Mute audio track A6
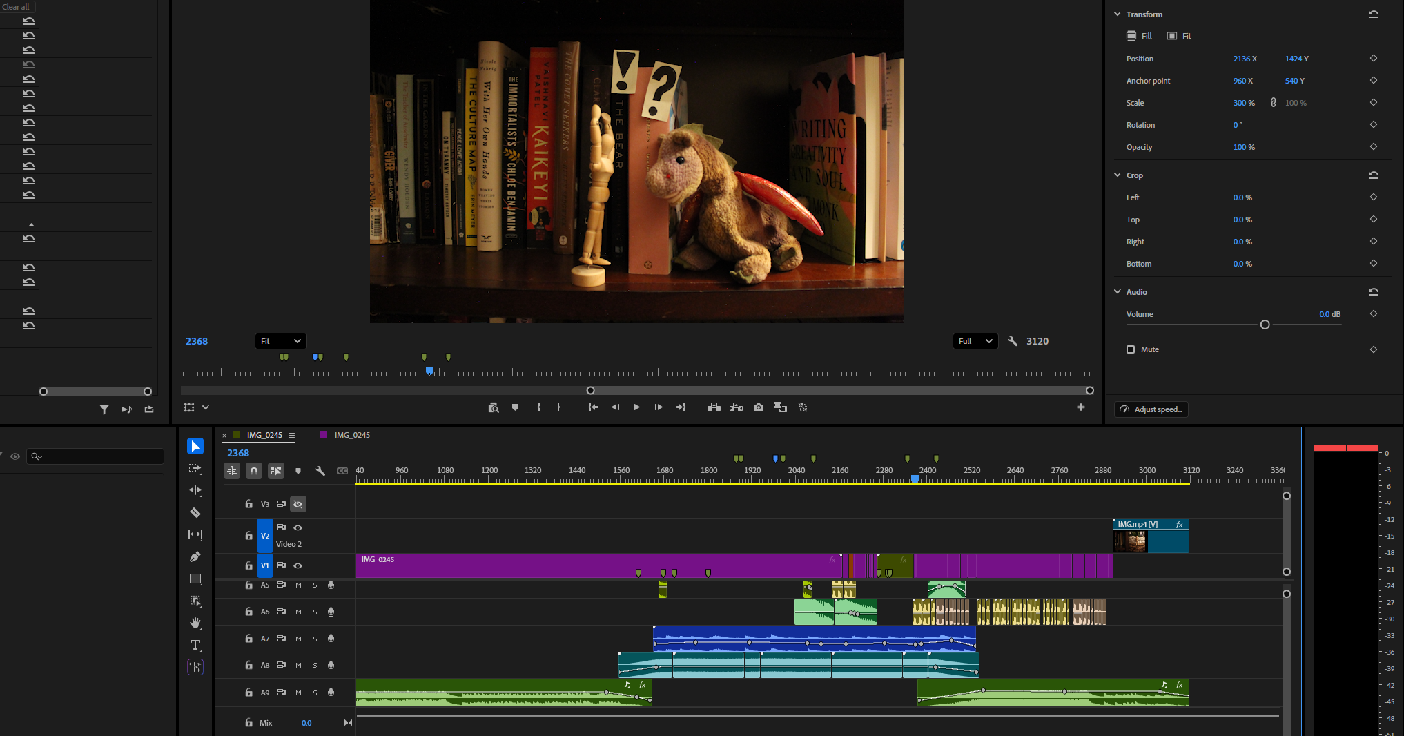Image resolution: width=1404 pixels, height=736 pixels. 298,612
